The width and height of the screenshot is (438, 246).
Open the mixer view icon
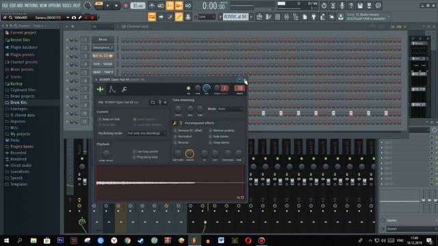[287, 17]
